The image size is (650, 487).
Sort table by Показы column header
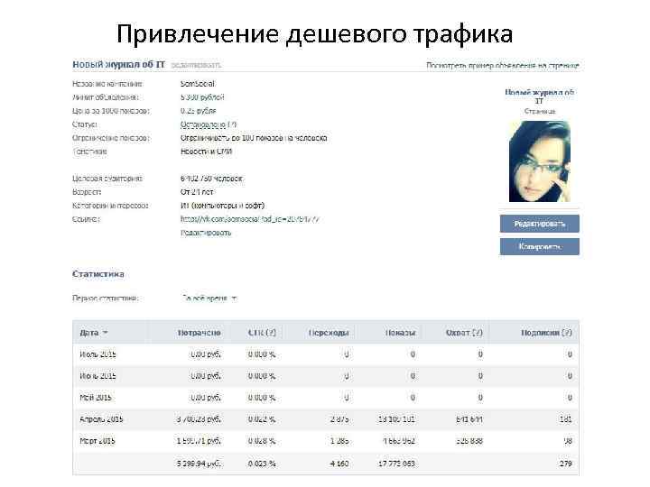401,333
